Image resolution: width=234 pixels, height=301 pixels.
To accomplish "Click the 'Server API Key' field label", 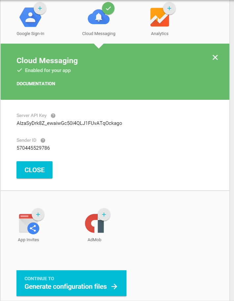I will click(x=31, y=115).
